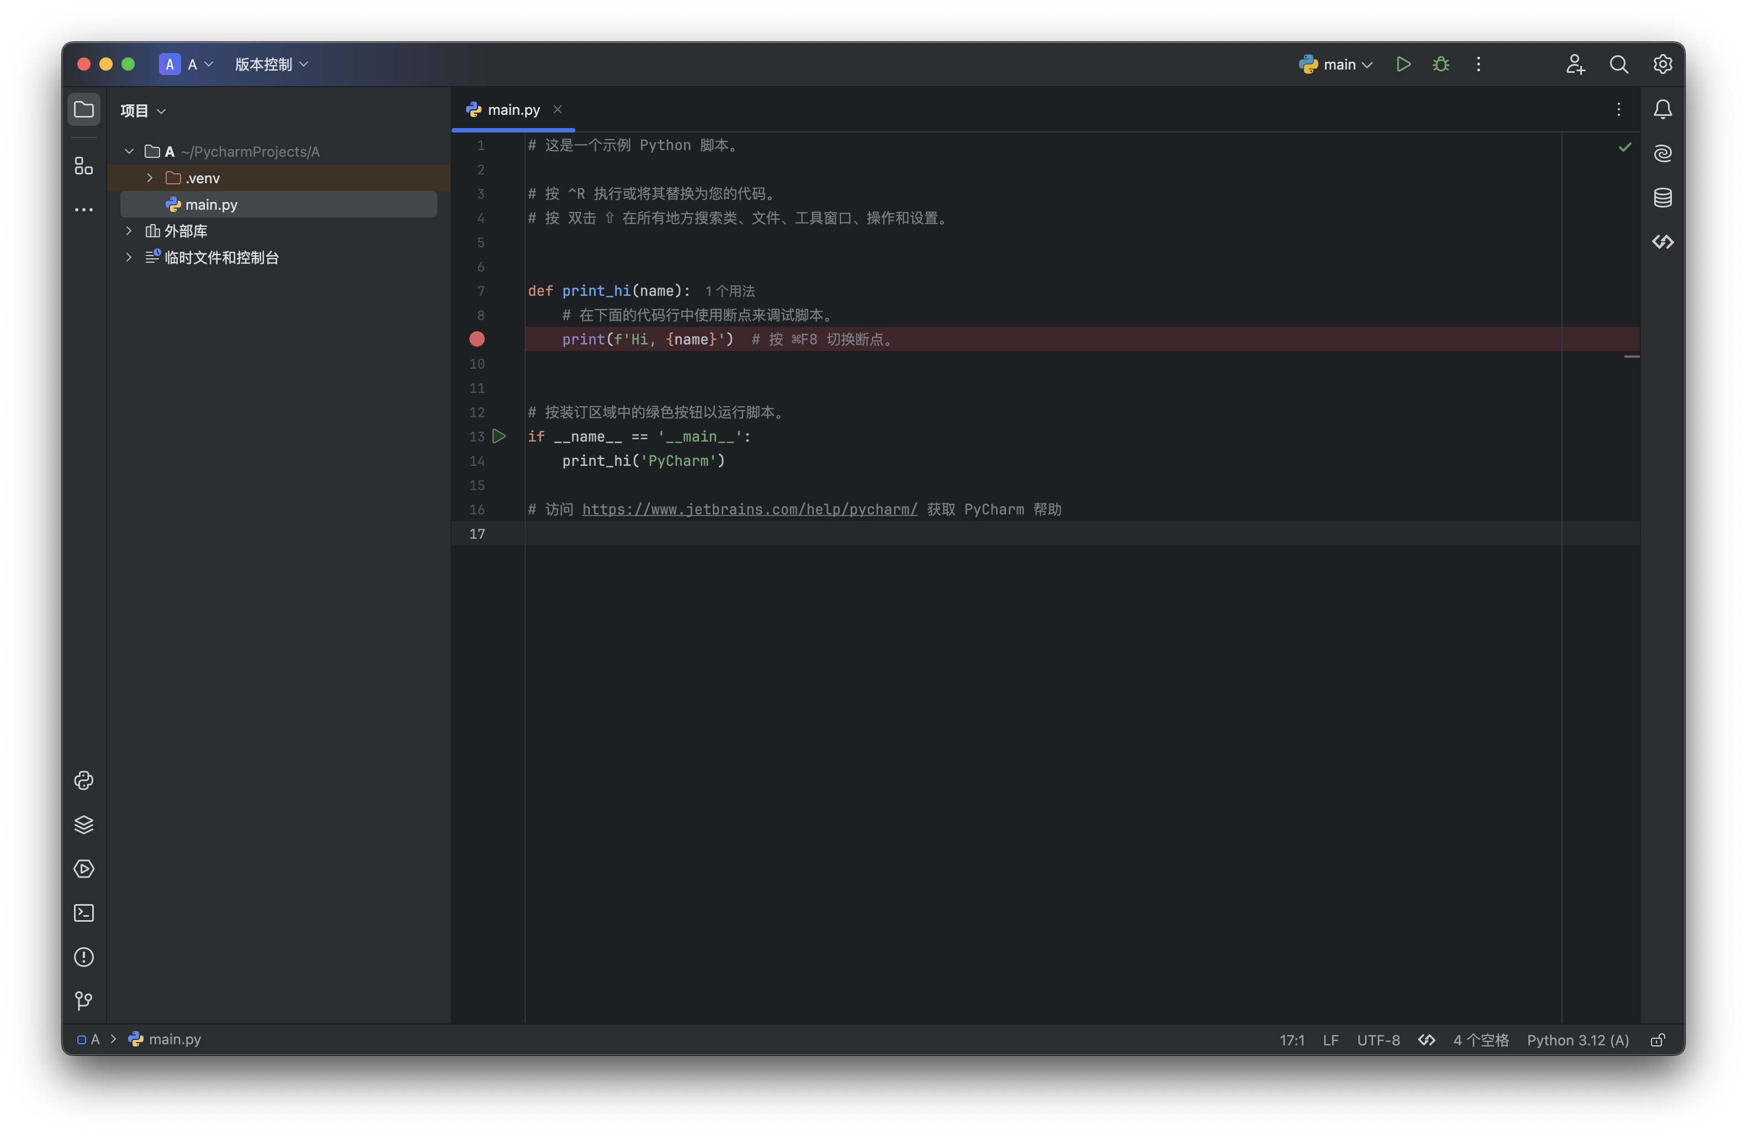Click the jetbrains.com help link in code
Viewport: 1747px width, 1137px height.
click(x=749, y=509)
